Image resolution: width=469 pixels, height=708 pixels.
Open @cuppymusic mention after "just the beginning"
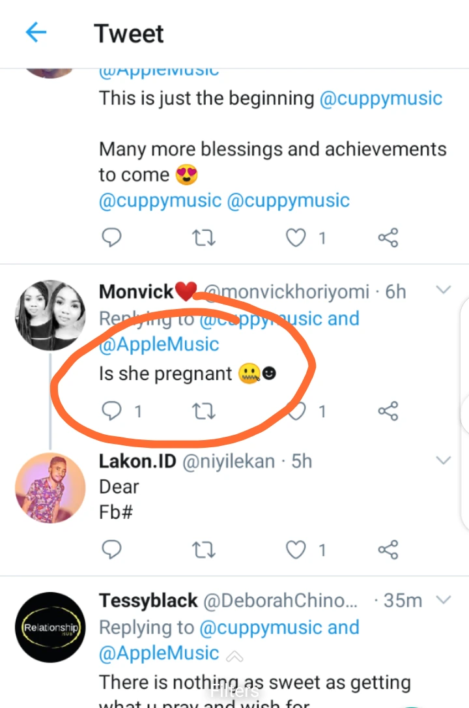point(381,98)
